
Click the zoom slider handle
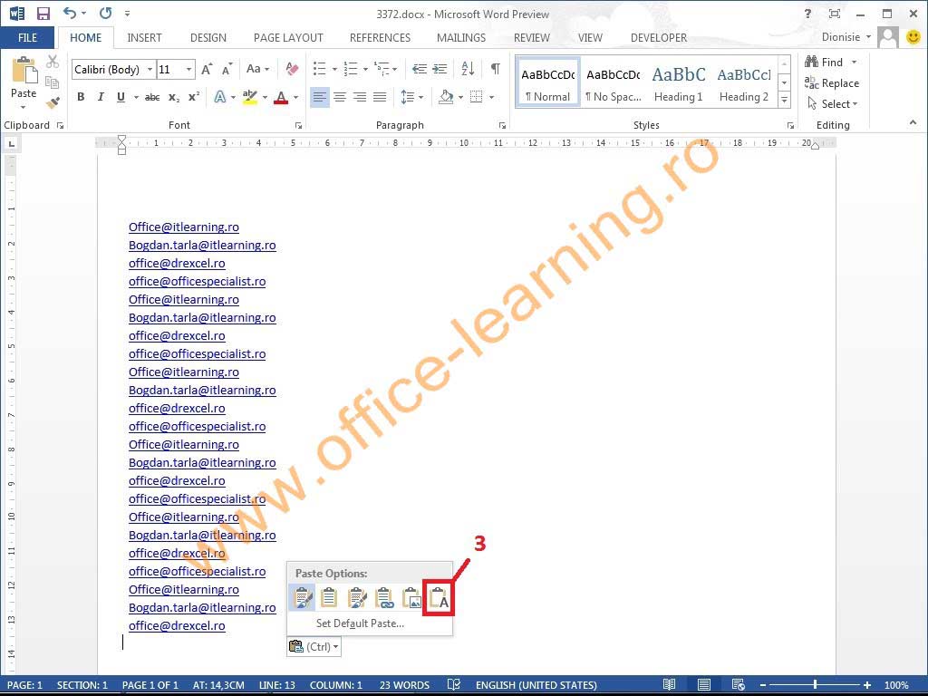[815, 685]
